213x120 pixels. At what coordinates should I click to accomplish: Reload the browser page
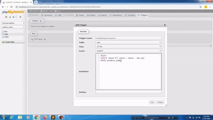(x=11, y=7)
